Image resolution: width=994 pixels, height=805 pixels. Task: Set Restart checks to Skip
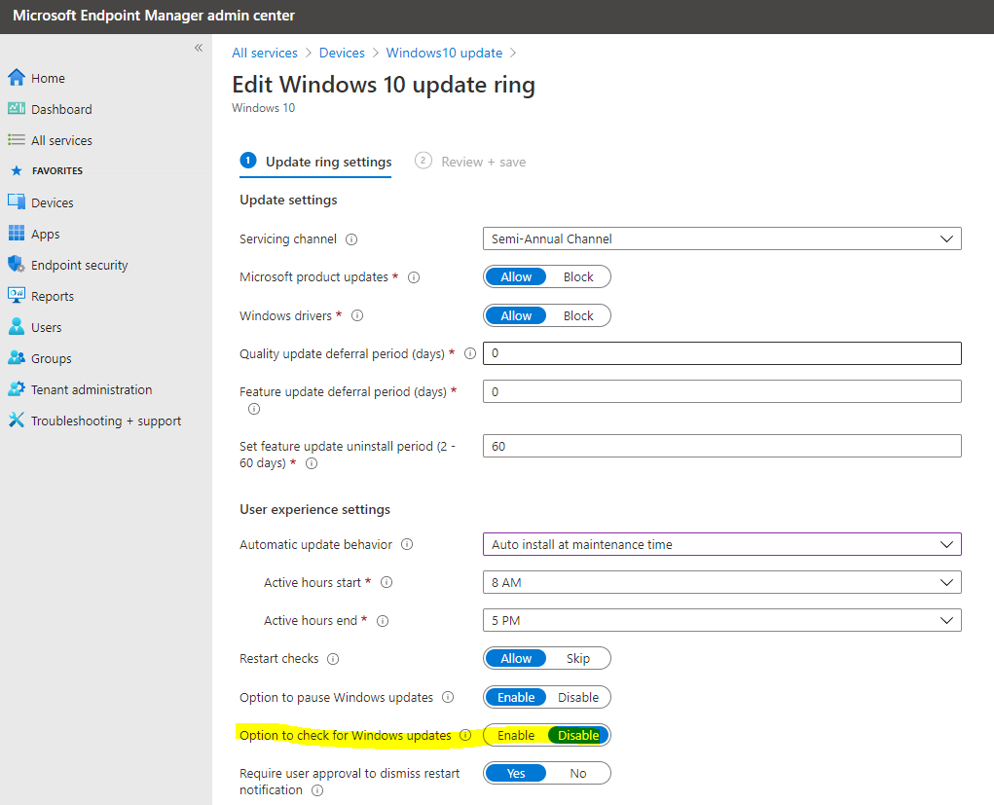point(578,659)
